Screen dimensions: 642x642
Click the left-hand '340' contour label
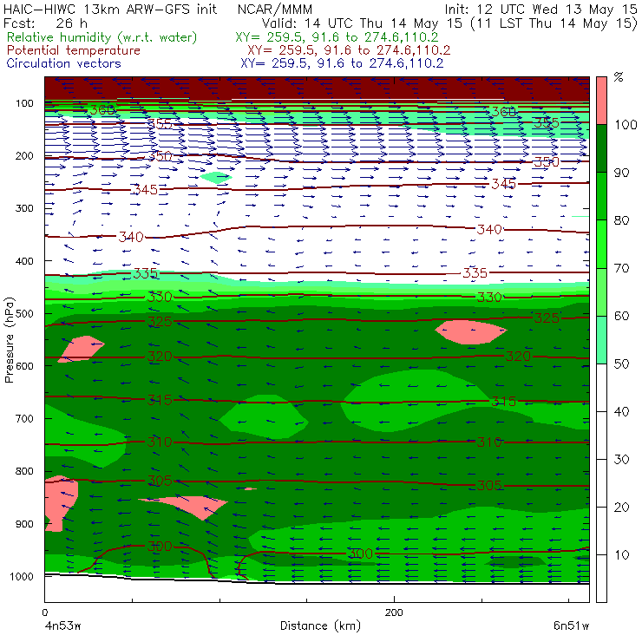(x=131, y=237)
